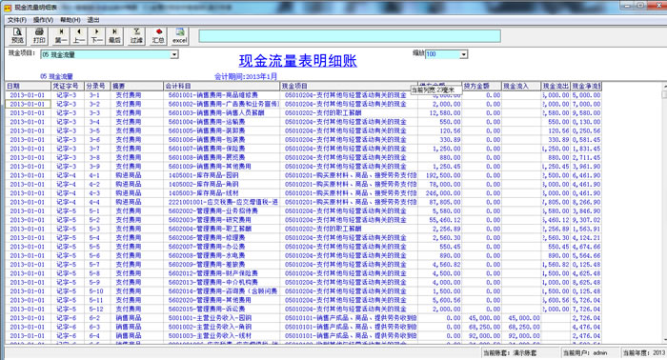
Task: Click the 现金流入 column header
Action: pyautogui.click(x=521, y=86)
